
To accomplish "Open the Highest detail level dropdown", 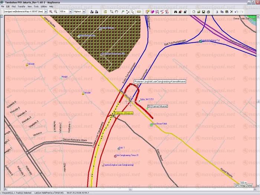I will 84,12.
